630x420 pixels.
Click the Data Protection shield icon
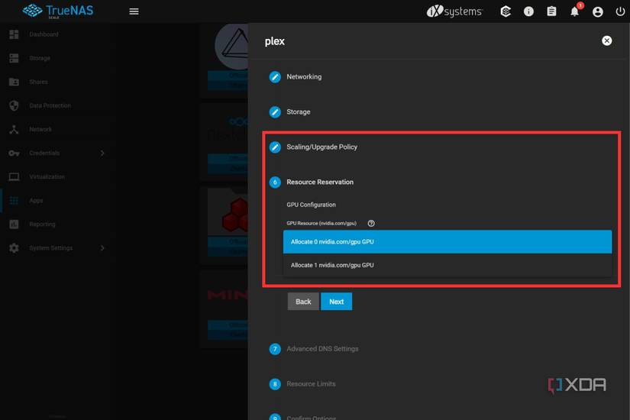coord(14,105)
